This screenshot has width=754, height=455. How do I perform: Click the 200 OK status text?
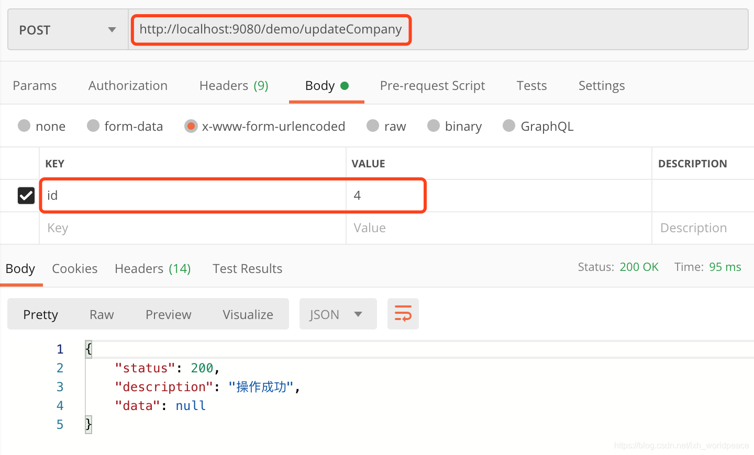coord(639,267)
